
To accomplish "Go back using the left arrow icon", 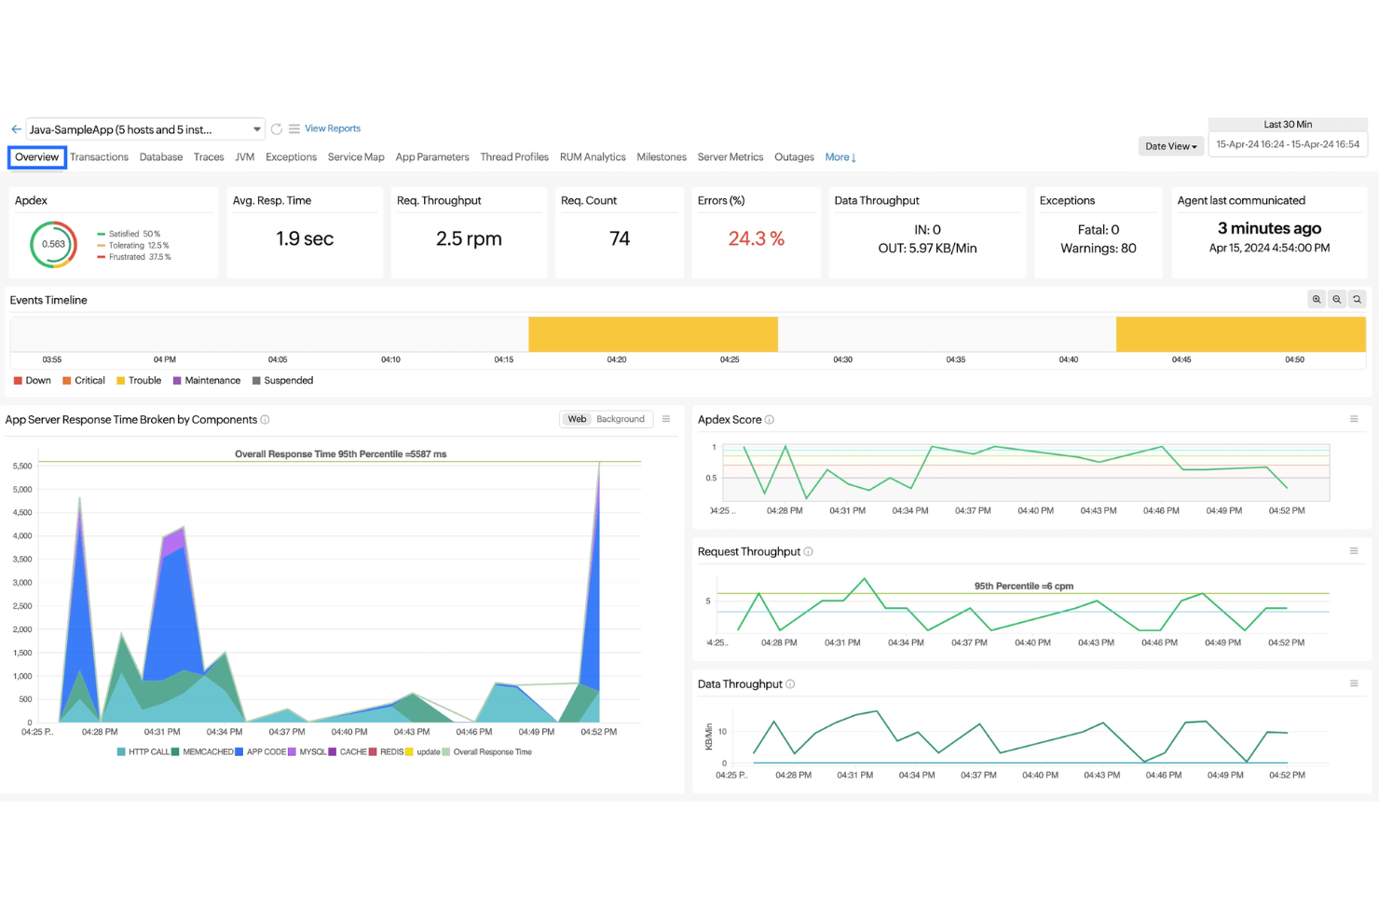I will click(x=15, y=128).
